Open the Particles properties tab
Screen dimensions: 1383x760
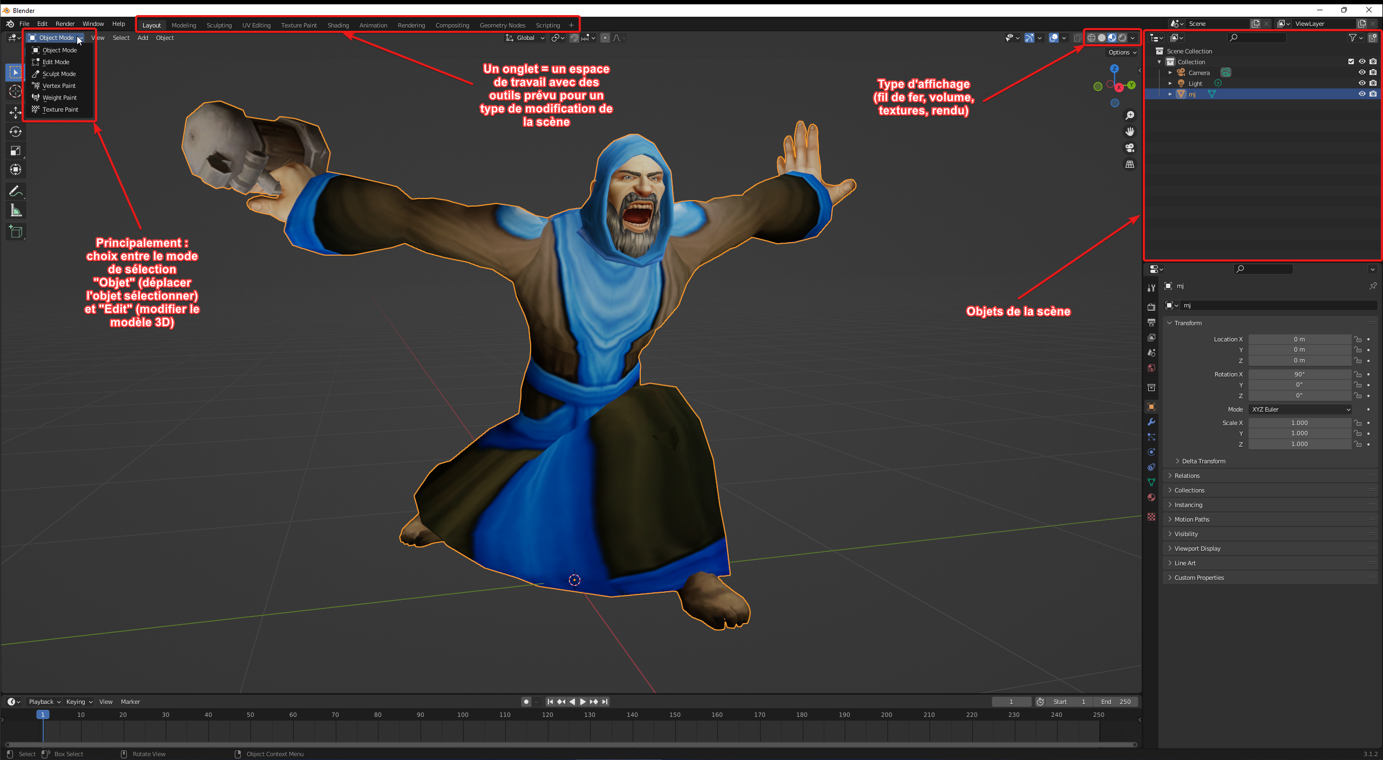point(1151,437)
